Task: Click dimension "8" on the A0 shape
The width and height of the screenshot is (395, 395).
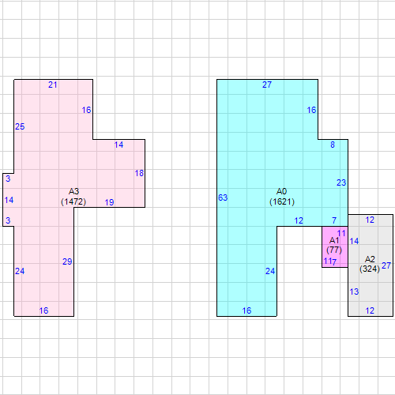Action: tap(333, 145)
